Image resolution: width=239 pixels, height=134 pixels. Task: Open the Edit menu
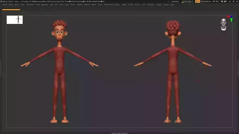[x=52, y=5]
